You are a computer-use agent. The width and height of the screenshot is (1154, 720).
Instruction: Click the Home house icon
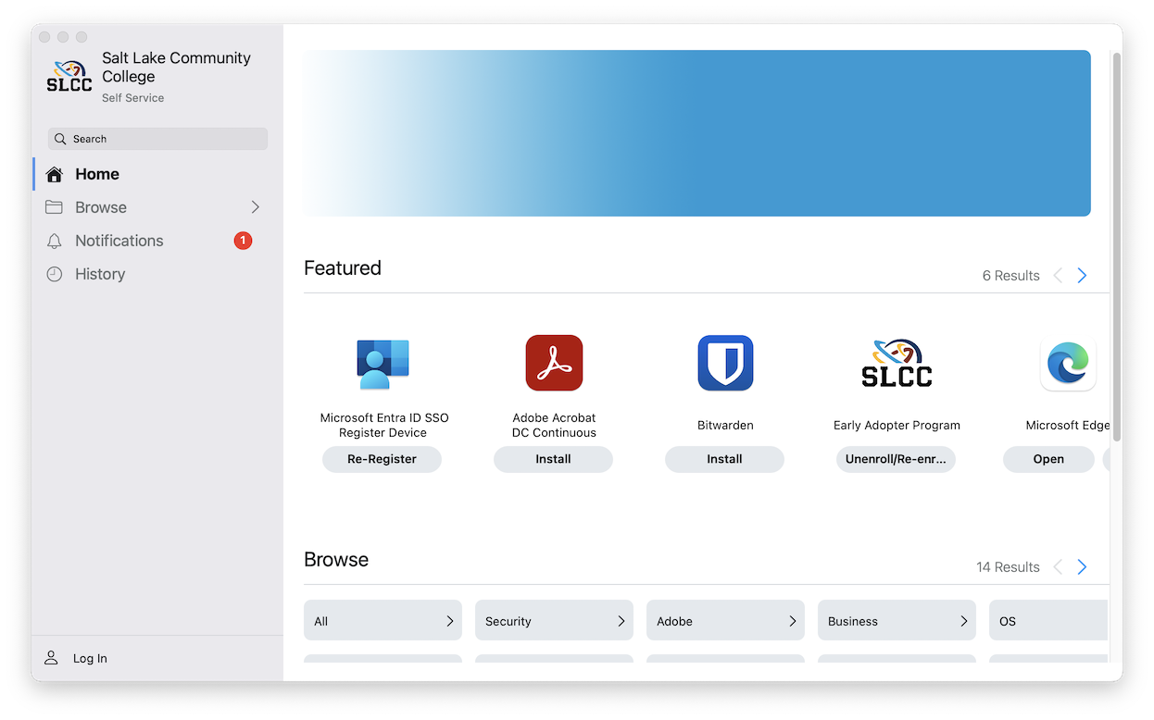click(55, 174)
